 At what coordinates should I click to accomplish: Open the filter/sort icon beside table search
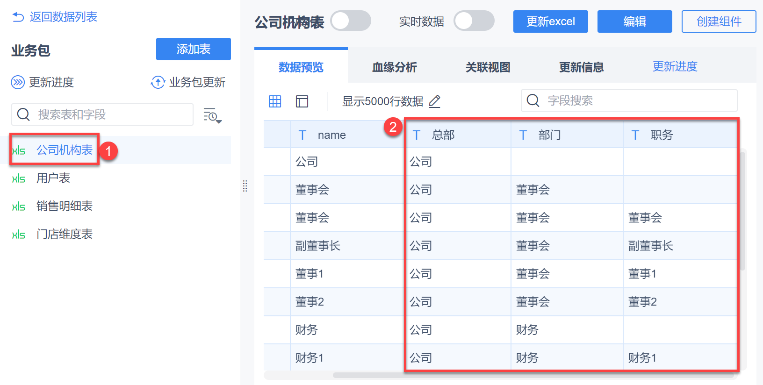click(212, 115)
